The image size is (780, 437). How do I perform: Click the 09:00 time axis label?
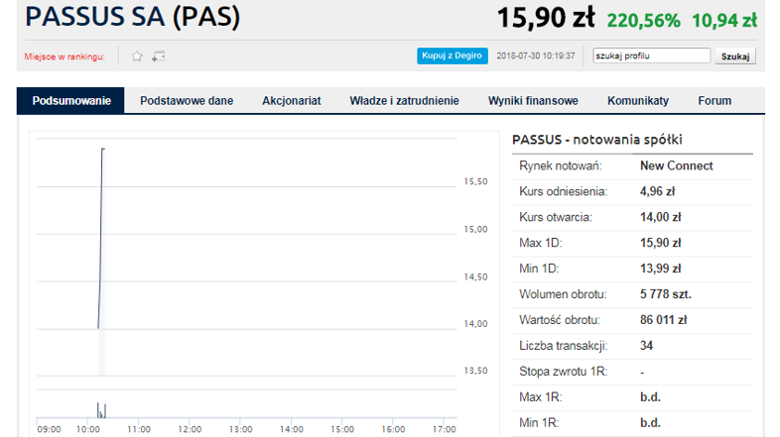(x=49, y=429)
